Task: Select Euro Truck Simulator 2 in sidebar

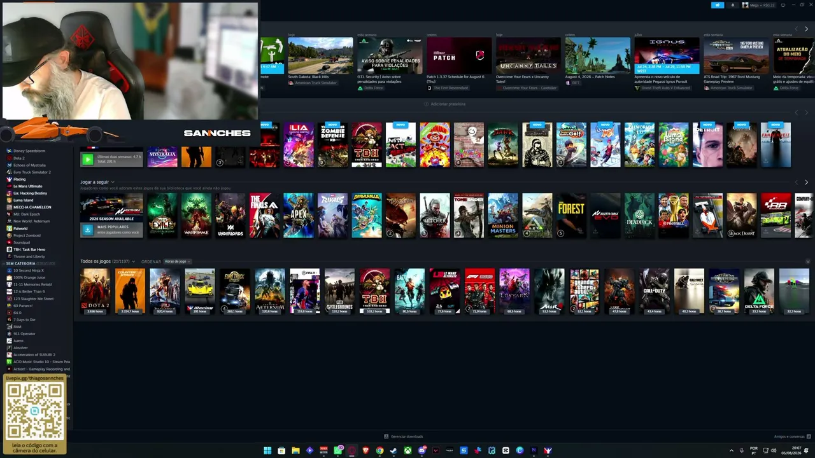Action: 32,172
